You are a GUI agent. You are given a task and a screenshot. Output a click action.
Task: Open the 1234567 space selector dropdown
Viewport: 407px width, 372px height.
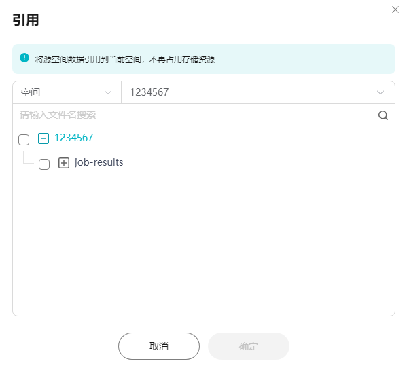point(258,92)
